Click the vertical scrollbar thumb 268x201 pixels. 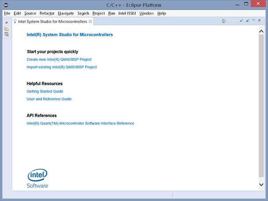point(261,106)
